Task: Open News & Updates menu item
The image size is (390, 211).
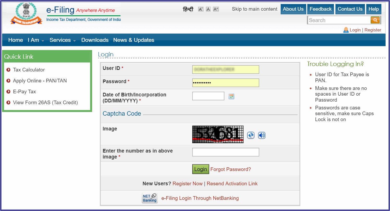Action: [x=134, y=40]
